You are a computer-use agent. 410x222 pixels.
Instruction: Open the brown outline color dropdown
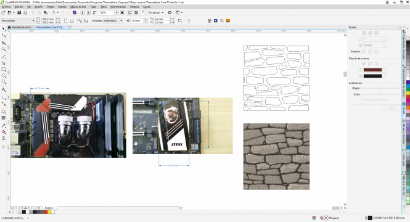(384, 70)
